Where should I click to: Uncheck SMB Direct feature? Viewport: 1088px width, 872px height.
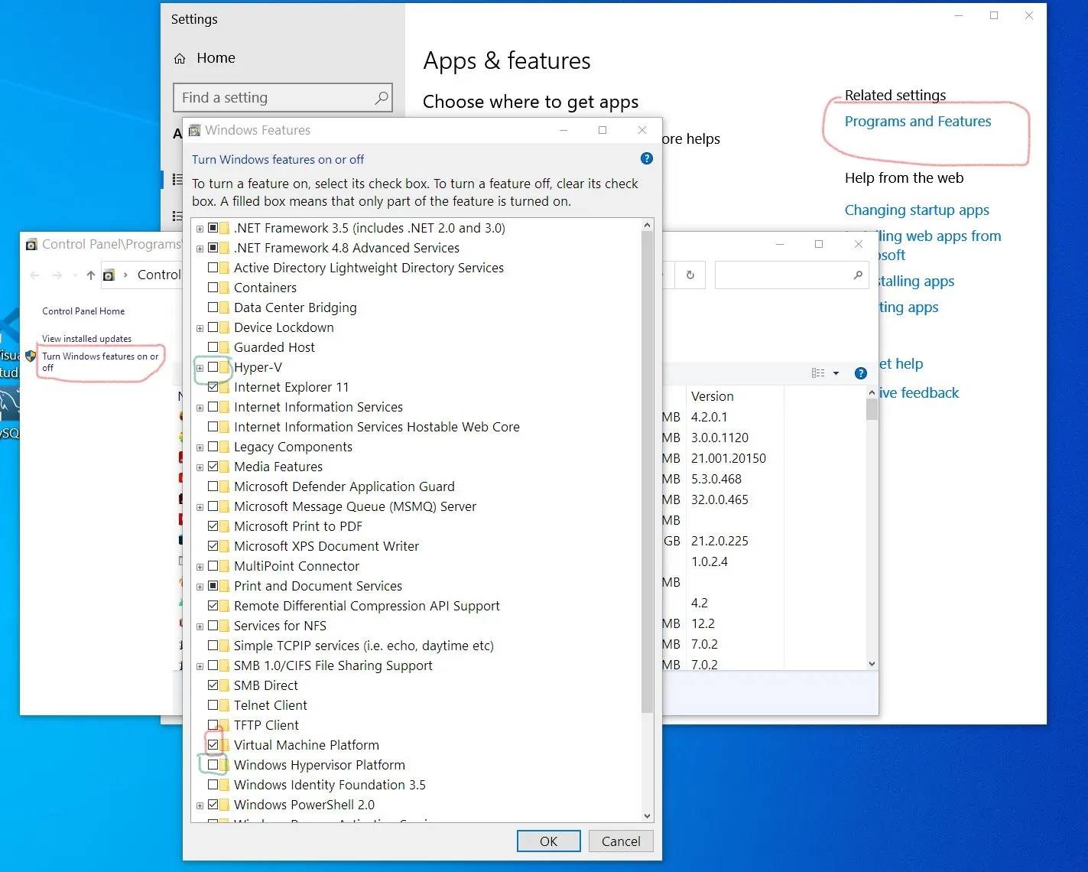point(213,685)
